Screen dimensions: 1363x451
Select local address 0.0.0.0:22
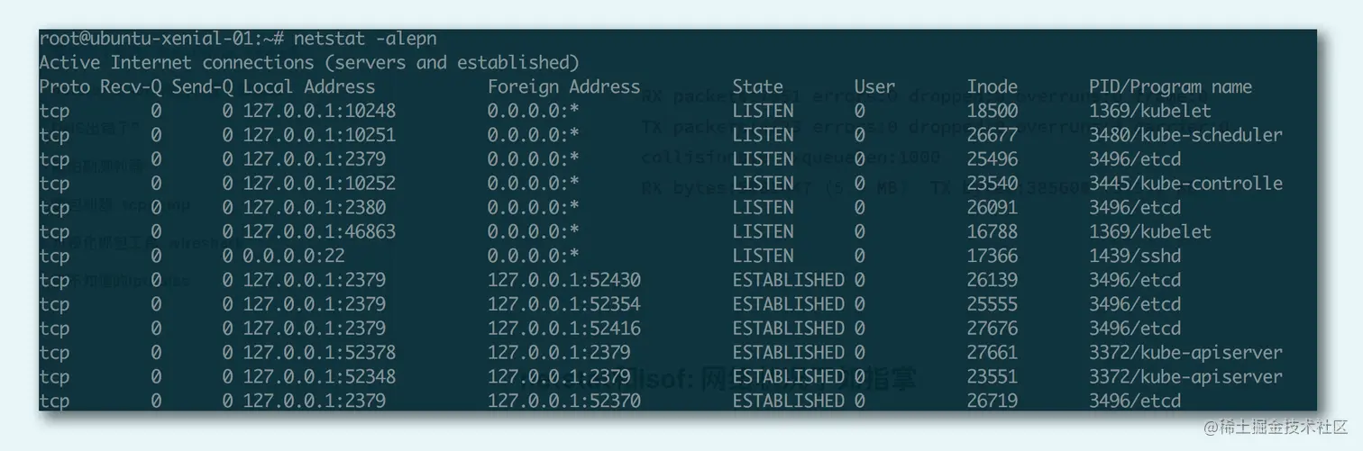(294, 257)
